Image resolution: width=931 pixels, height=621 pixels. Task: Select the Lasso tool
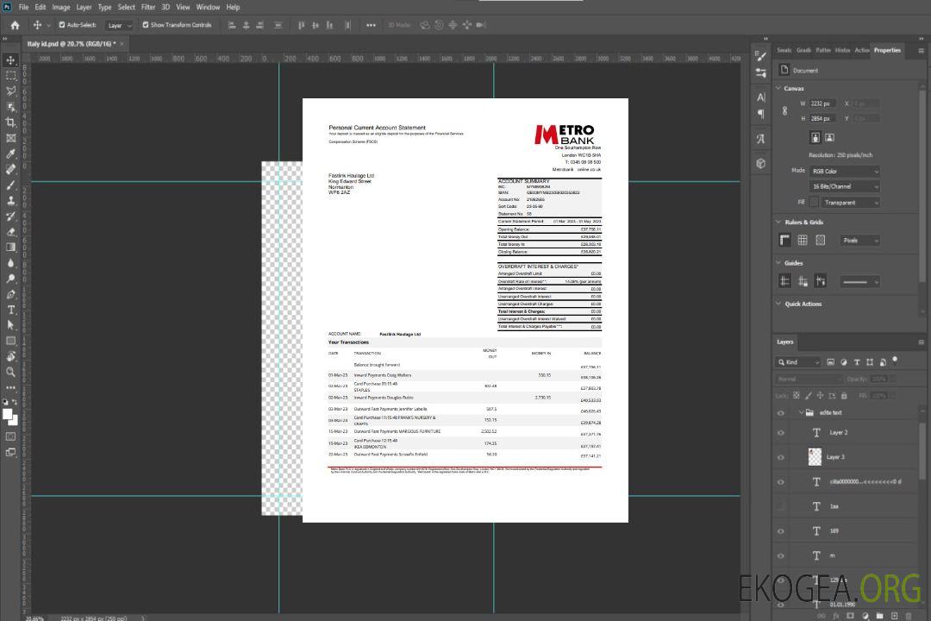[10, 91]
